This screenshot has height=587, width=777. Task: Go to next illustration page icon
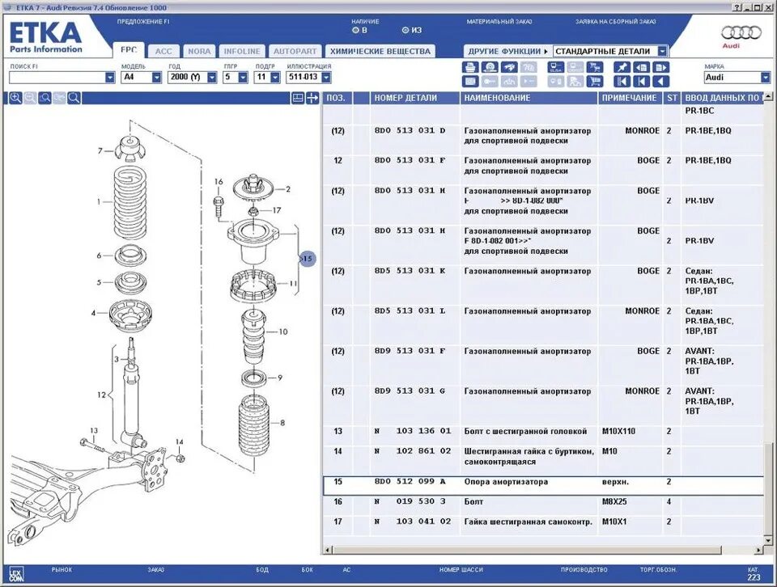pyautogui.click(x=661, y=67)
